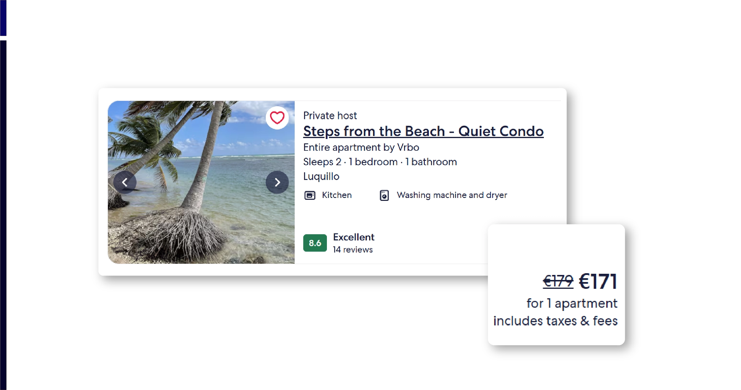
Task: Advance the image carousel with the right chevron
Action: point(277,182)
